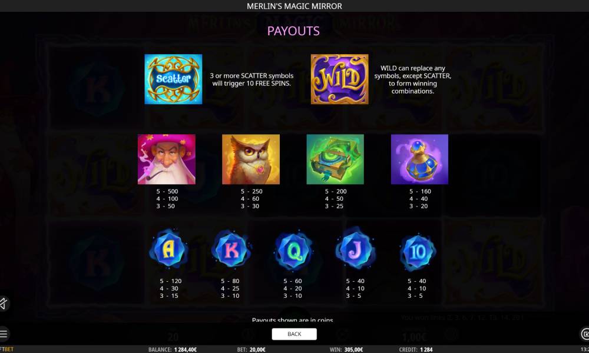Click the round icon on right edge
Viewport: 589px width, 353px height.
point(585,334)
